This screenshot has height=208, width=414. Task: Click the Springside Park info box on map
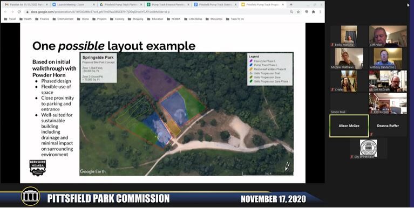98,68
